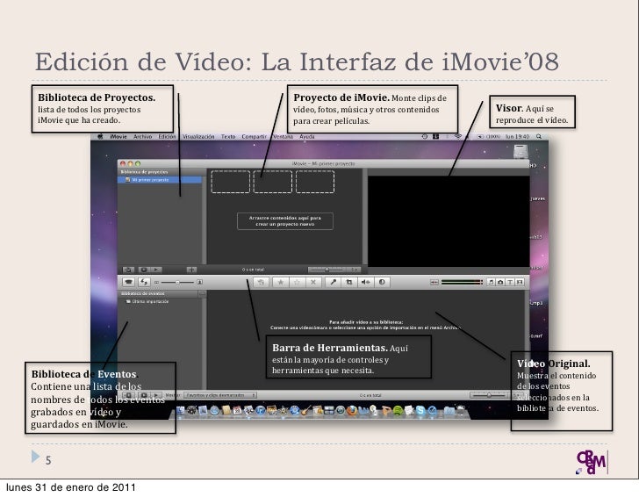
Task: Click Wi-Fi status icon in menu bar
Action: pos(458,137)
